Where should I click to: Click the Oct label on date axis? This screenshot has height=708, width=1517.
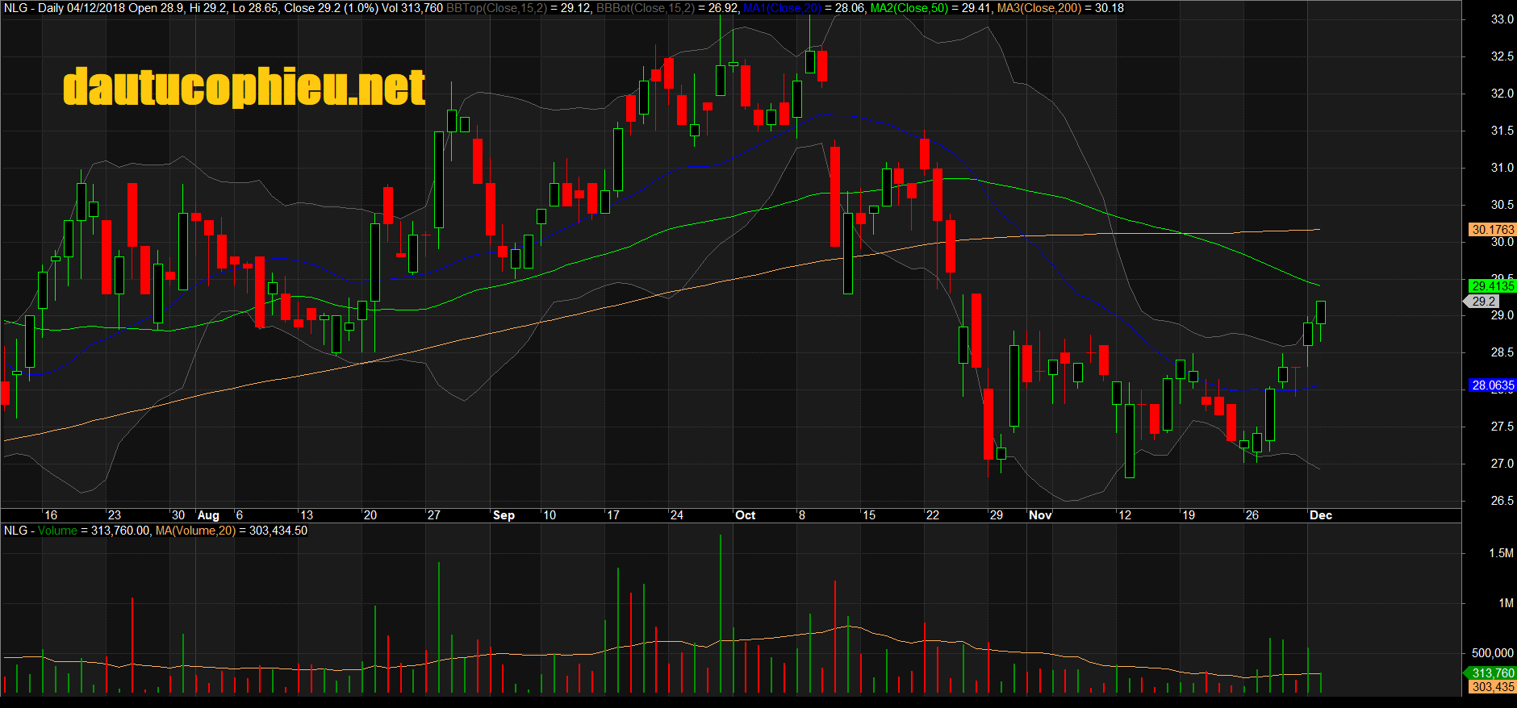point(745,515)
